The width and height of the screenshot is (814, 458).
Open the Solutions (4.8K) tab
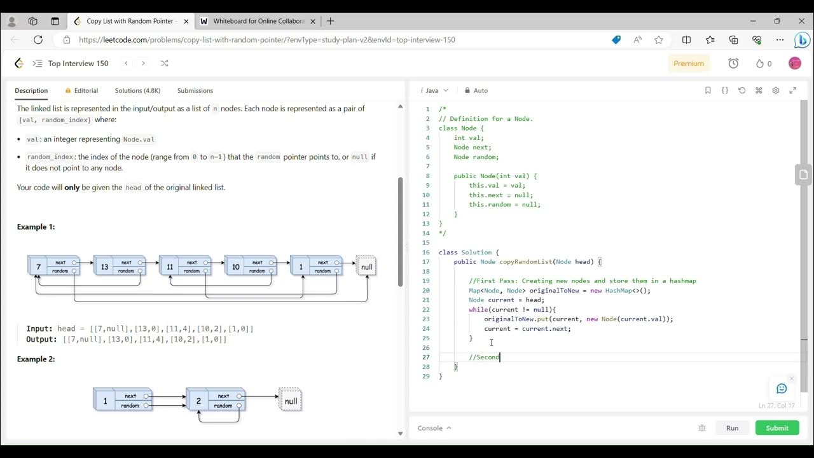pyautogui.click(x=137, y=90)
